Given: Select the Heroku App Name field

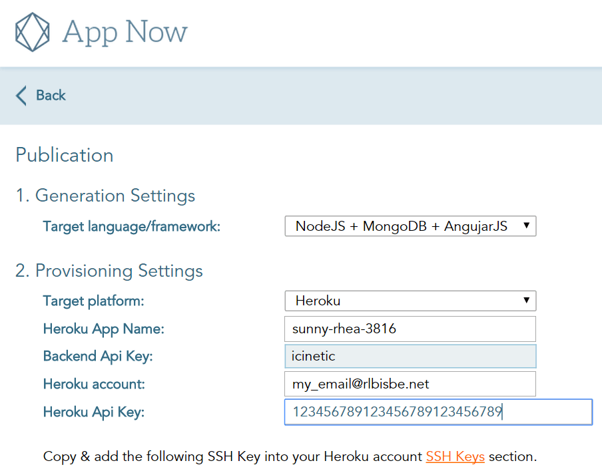Looking at the screenshot, I should tap(410, 329).
